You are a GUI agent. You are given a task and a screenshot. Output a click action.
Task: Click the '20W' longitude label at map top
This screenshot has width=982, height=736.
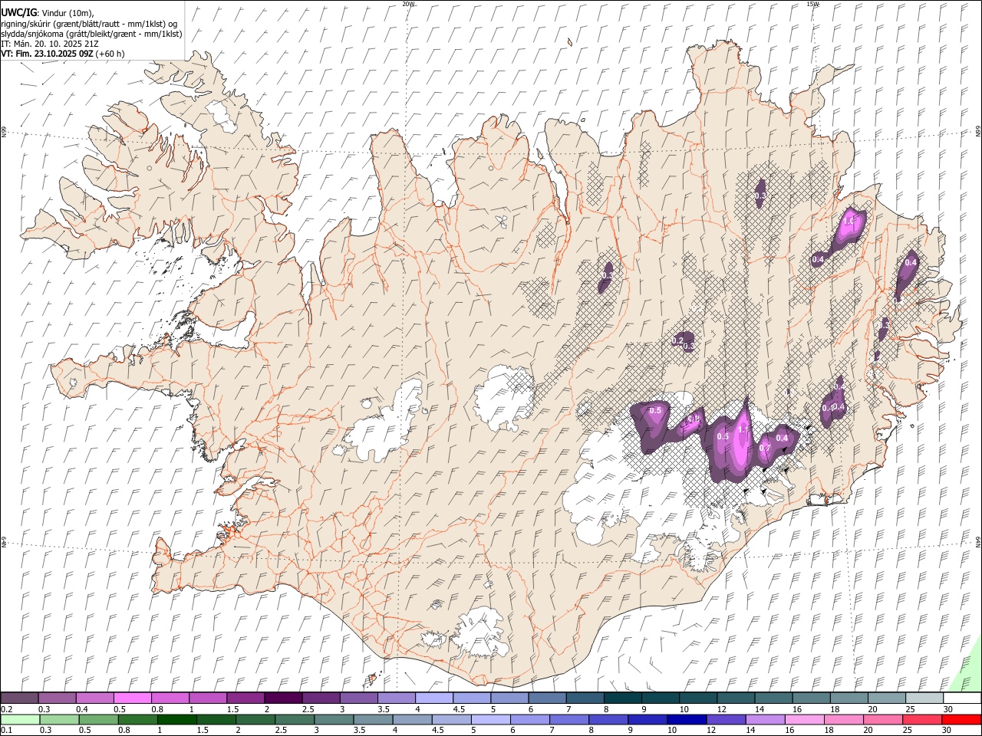click(408, 4)
